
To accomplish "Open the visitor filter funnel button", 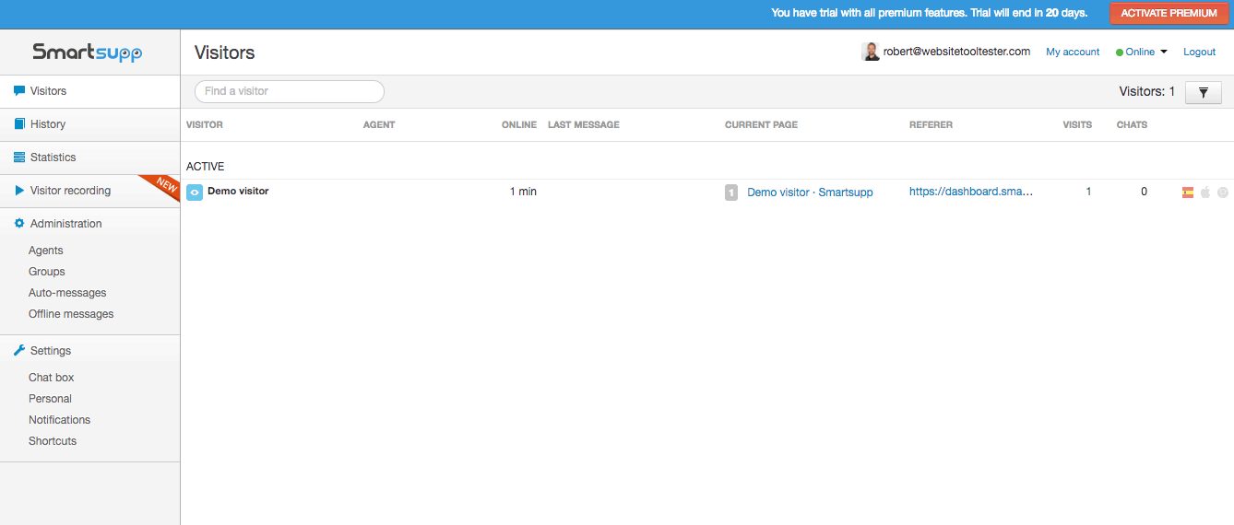I will pyautogui.click(x=1204, y=92).
